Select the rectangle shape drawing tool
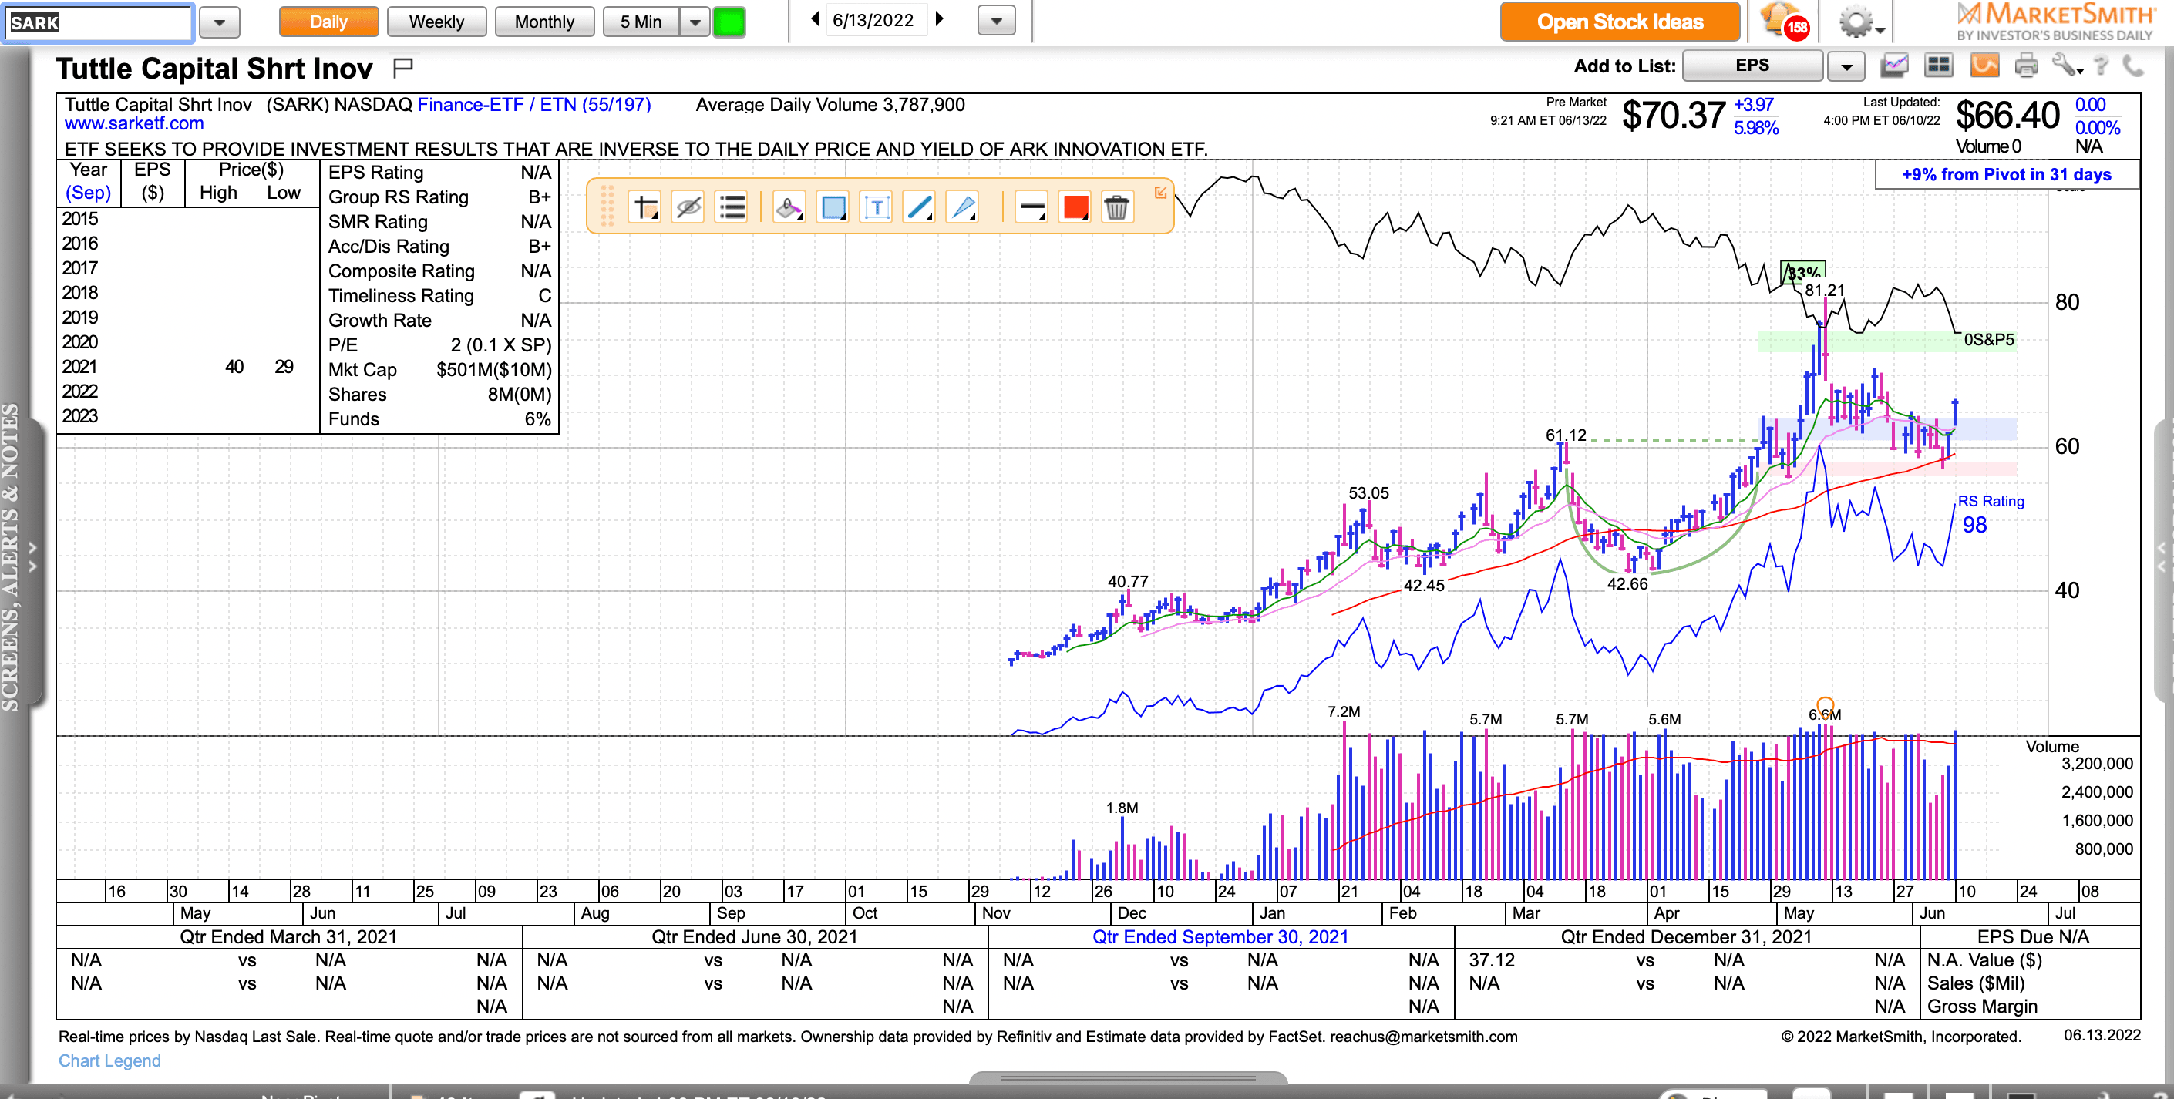 pos(833,207)
